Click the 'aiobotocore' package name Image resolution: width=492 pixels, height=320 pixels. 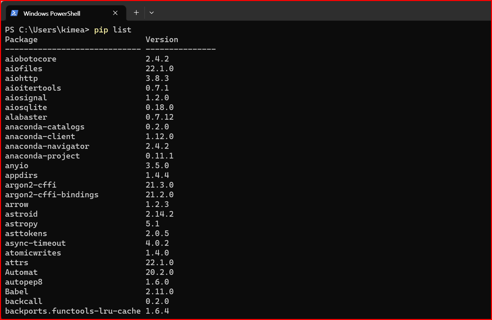[30, 59]
